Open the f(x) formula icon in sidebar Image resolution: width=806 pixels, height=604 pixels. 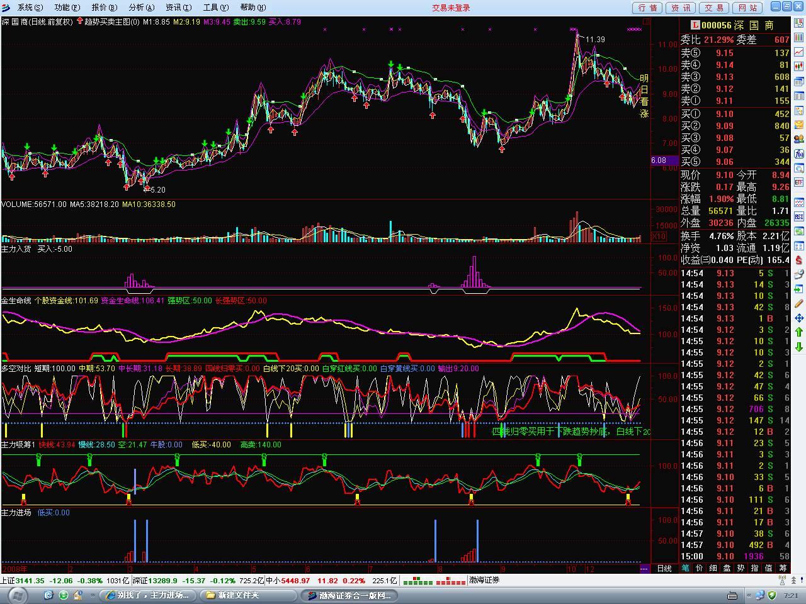799,154
